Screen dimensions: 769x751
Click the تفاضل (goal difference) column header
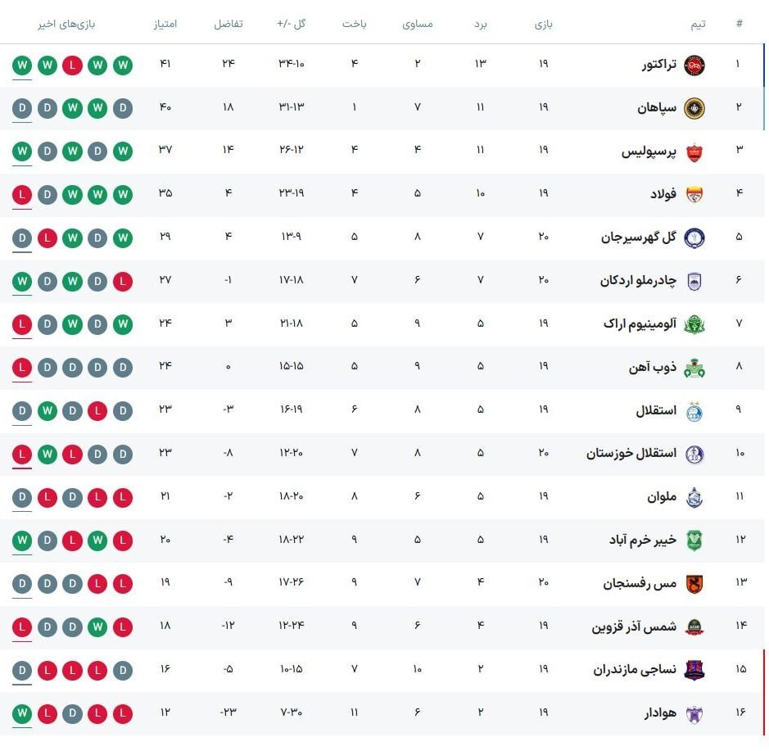tap(228, 24)
